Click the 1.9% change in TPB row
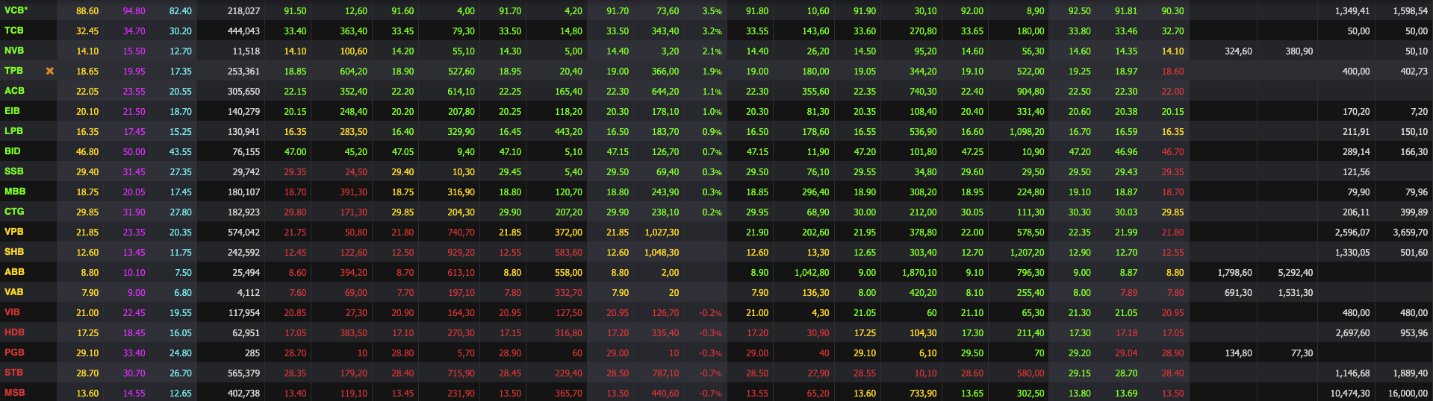The image size is (1433, 401). click(x=712, y=72)
